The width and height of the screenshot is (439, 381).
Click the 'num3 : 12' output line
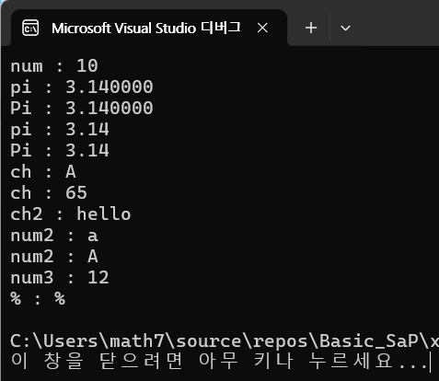(60, 278)
